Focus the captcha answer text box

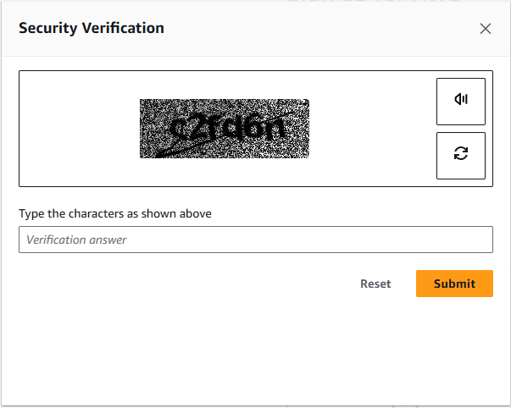256,240
